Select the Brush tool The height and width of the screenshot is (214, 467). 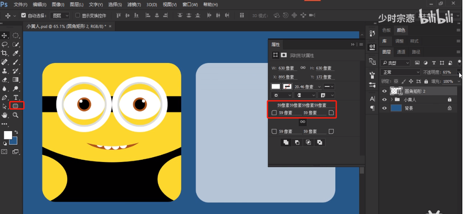point(15,62)
